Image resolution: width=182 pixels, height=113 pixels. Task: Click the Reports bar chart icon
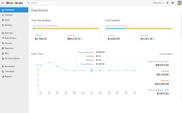click(3, 77)
